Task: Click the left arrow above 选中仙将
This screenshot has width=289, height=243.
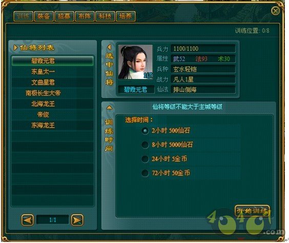Action: point(109,47)
